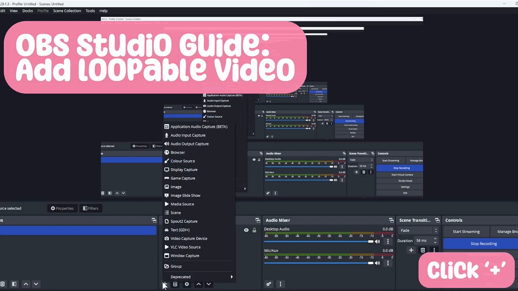518x291 pixels.
Task: Mute the Desktop Audio speaker icon
Action: (x=377, y=241)
